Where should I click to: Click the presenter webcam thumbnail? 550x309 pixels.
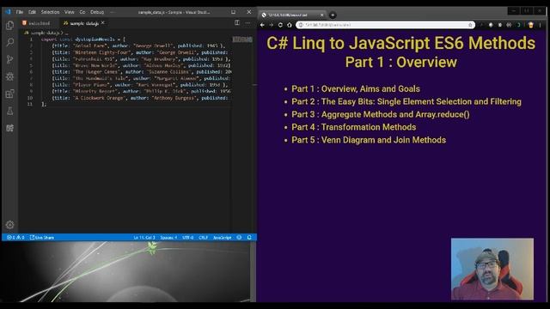492,269
